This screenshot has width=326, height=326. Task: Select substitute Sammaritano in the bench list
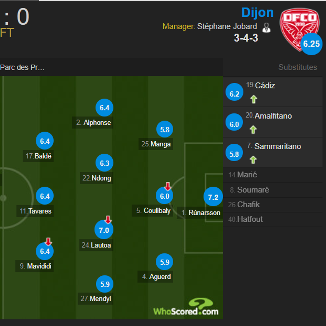pos(277,146)
